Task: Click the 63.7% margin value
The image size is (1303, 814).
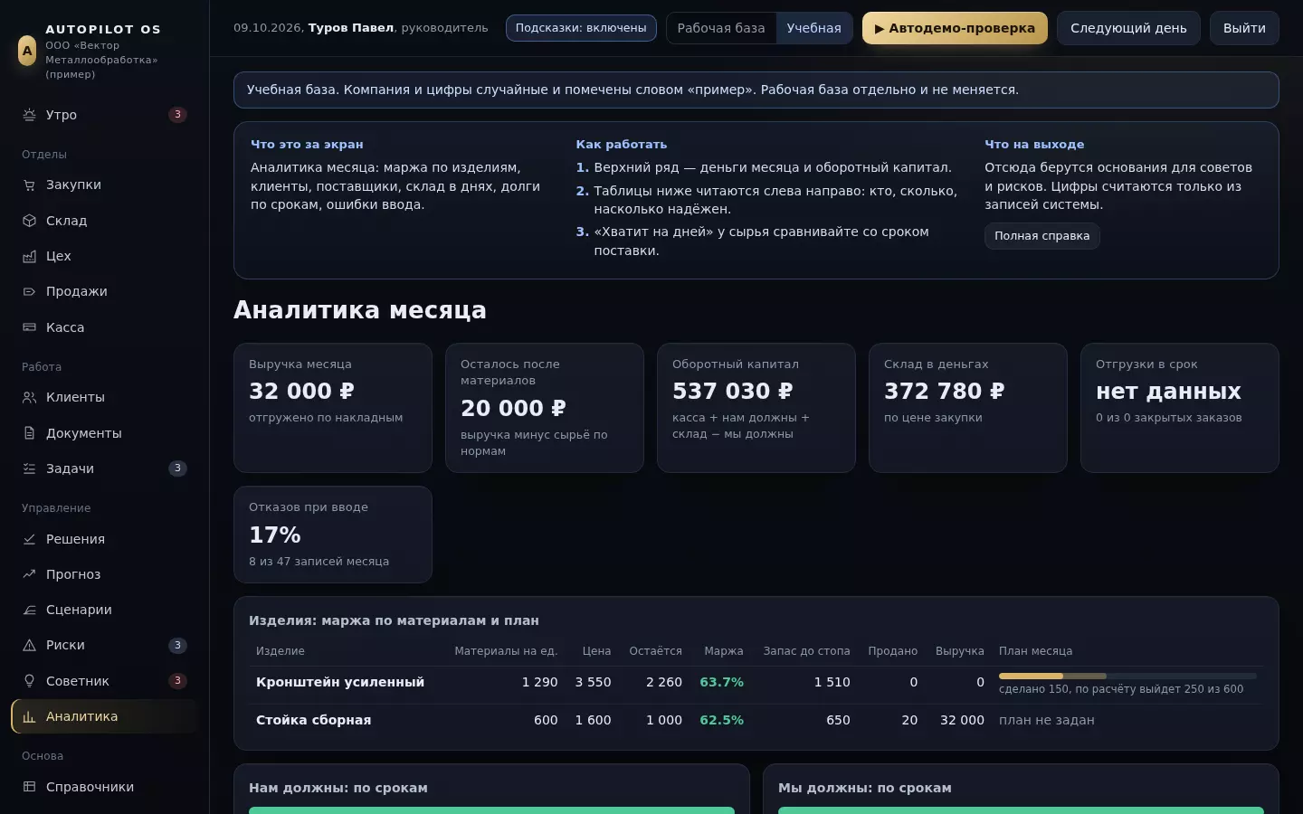Action: coord(721,682)
